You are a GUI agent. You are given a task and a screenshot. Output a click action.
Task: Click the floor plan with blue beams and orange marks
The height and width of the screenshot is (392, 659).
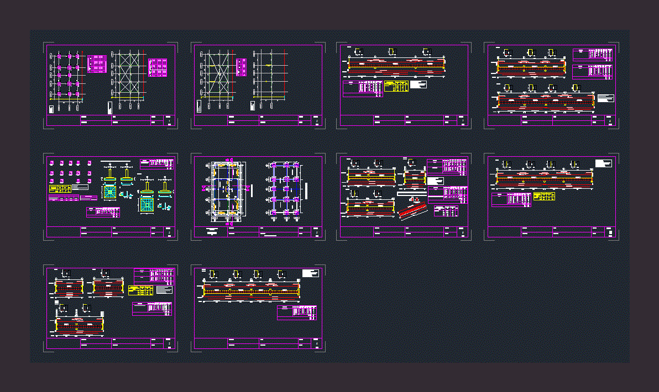coord(227,190)
